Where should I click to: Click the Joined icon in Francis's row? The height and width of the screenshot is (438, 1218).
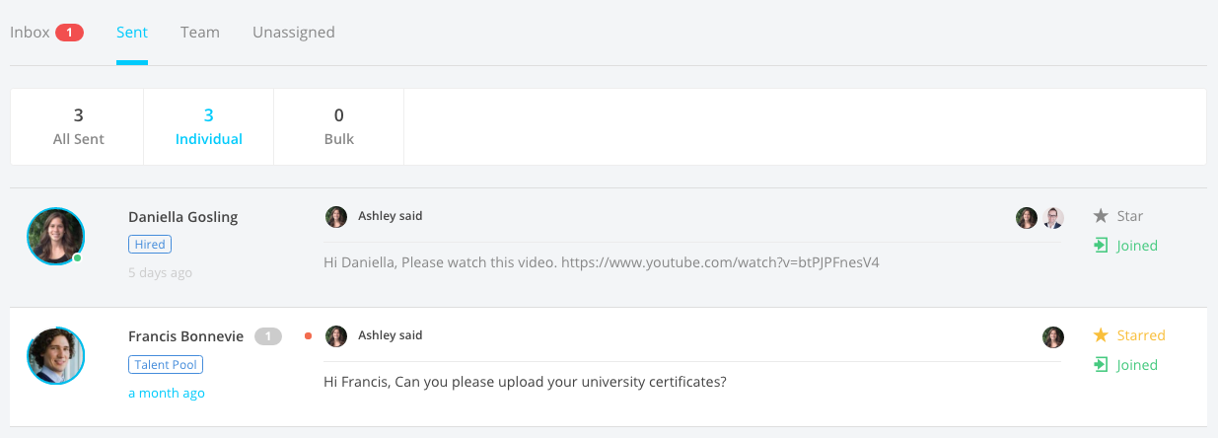click(x=1101, y=365)
